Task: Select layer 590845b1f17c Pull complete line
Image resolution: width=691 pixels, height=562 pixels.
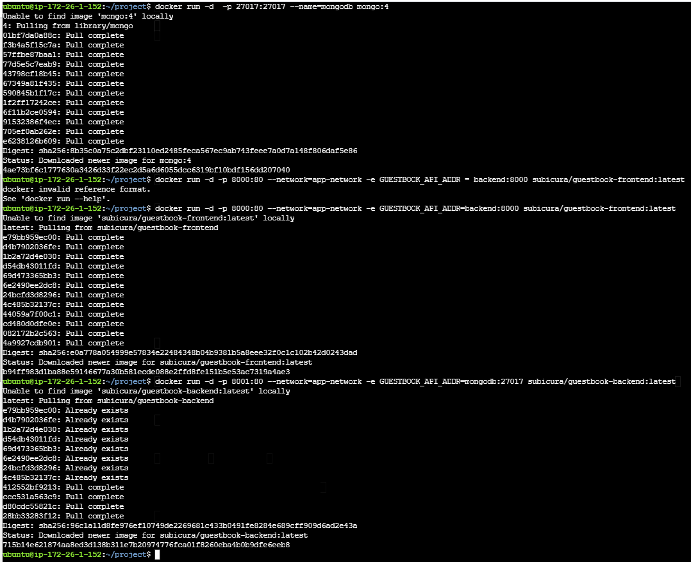Action: click(63, 94)
